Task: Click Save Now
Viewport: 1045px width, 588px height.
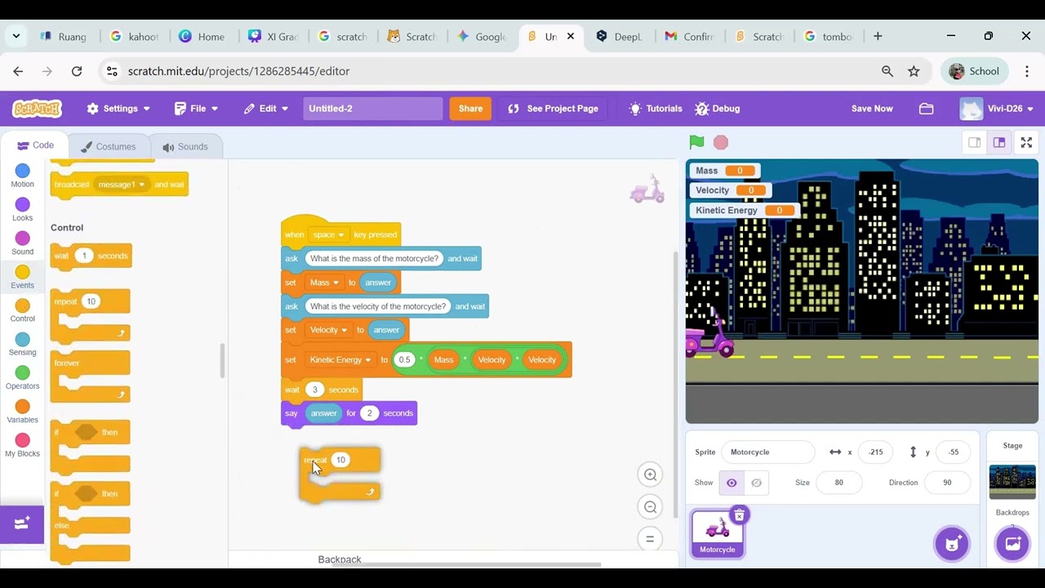Action: click(x=872, y=109)
